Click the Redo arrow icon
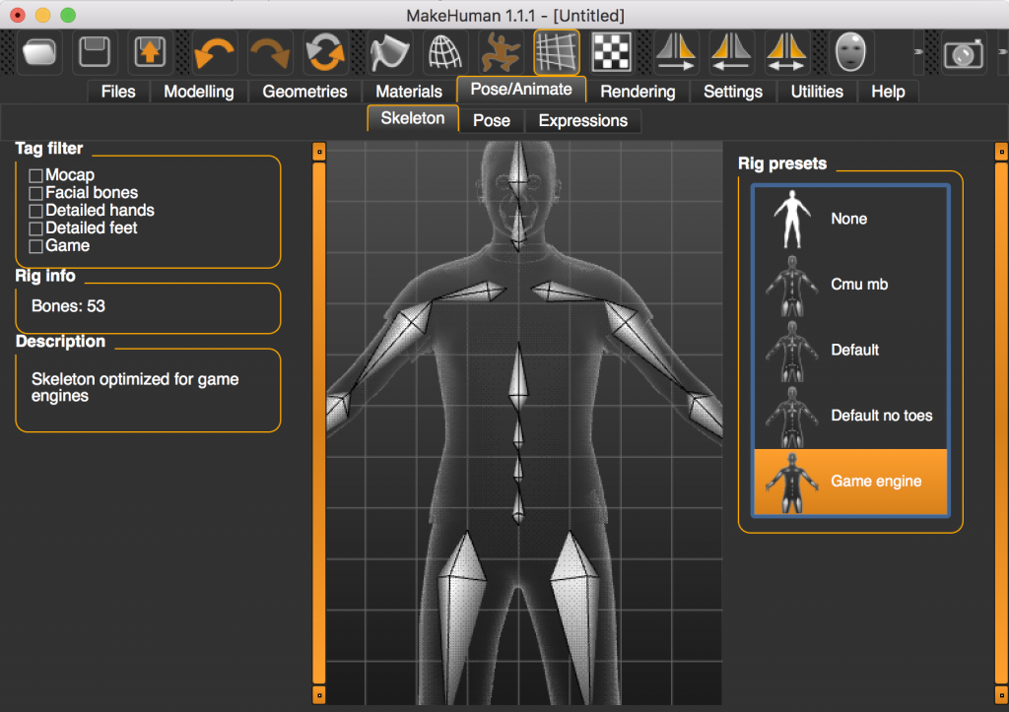This screenshot has width=1009, height=712. click(268, 52)
